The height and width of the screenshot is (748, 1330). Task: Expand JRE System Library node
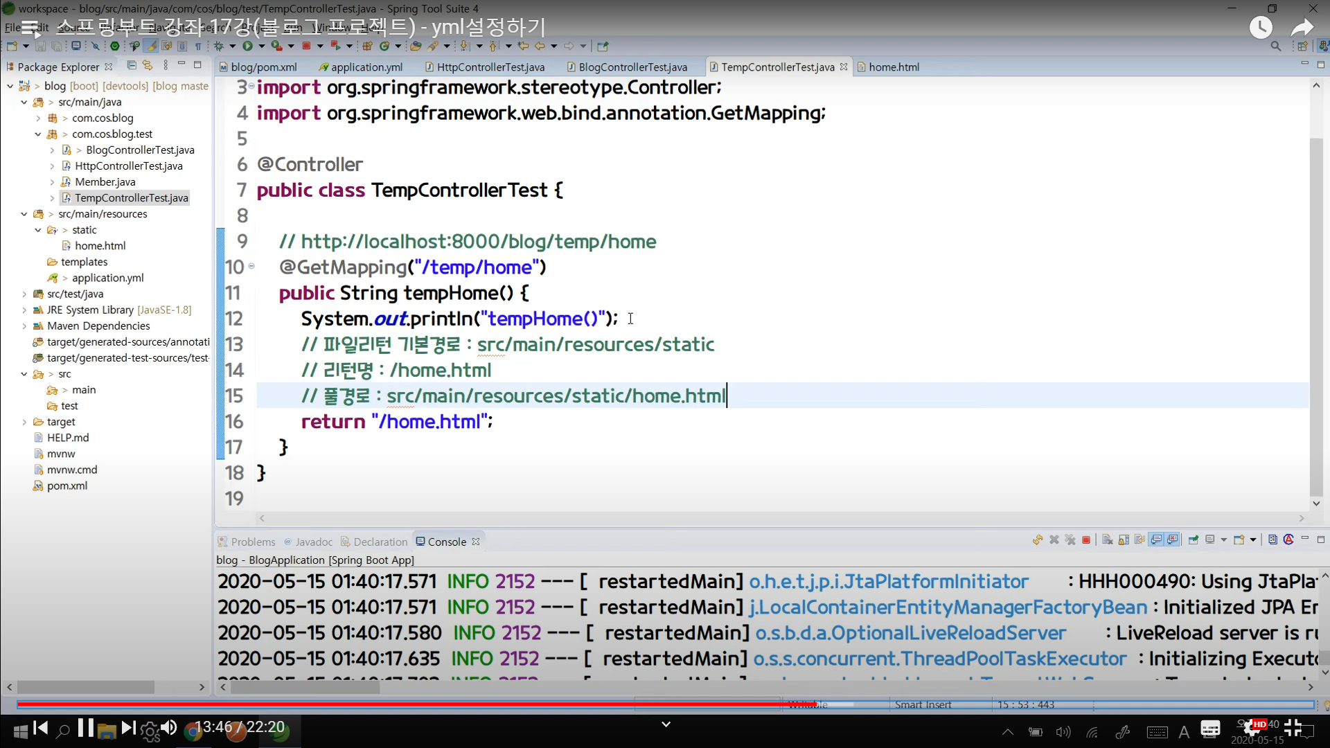24,310
